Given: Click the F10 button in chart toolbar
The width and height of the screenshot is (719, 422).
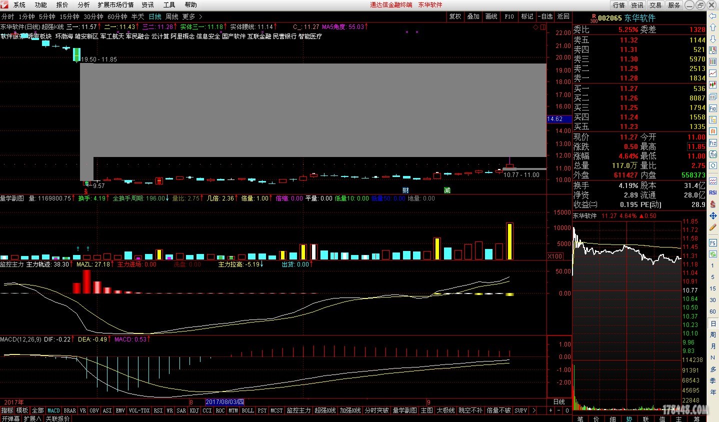Looking at the screenshot, I should coord(509,16).
